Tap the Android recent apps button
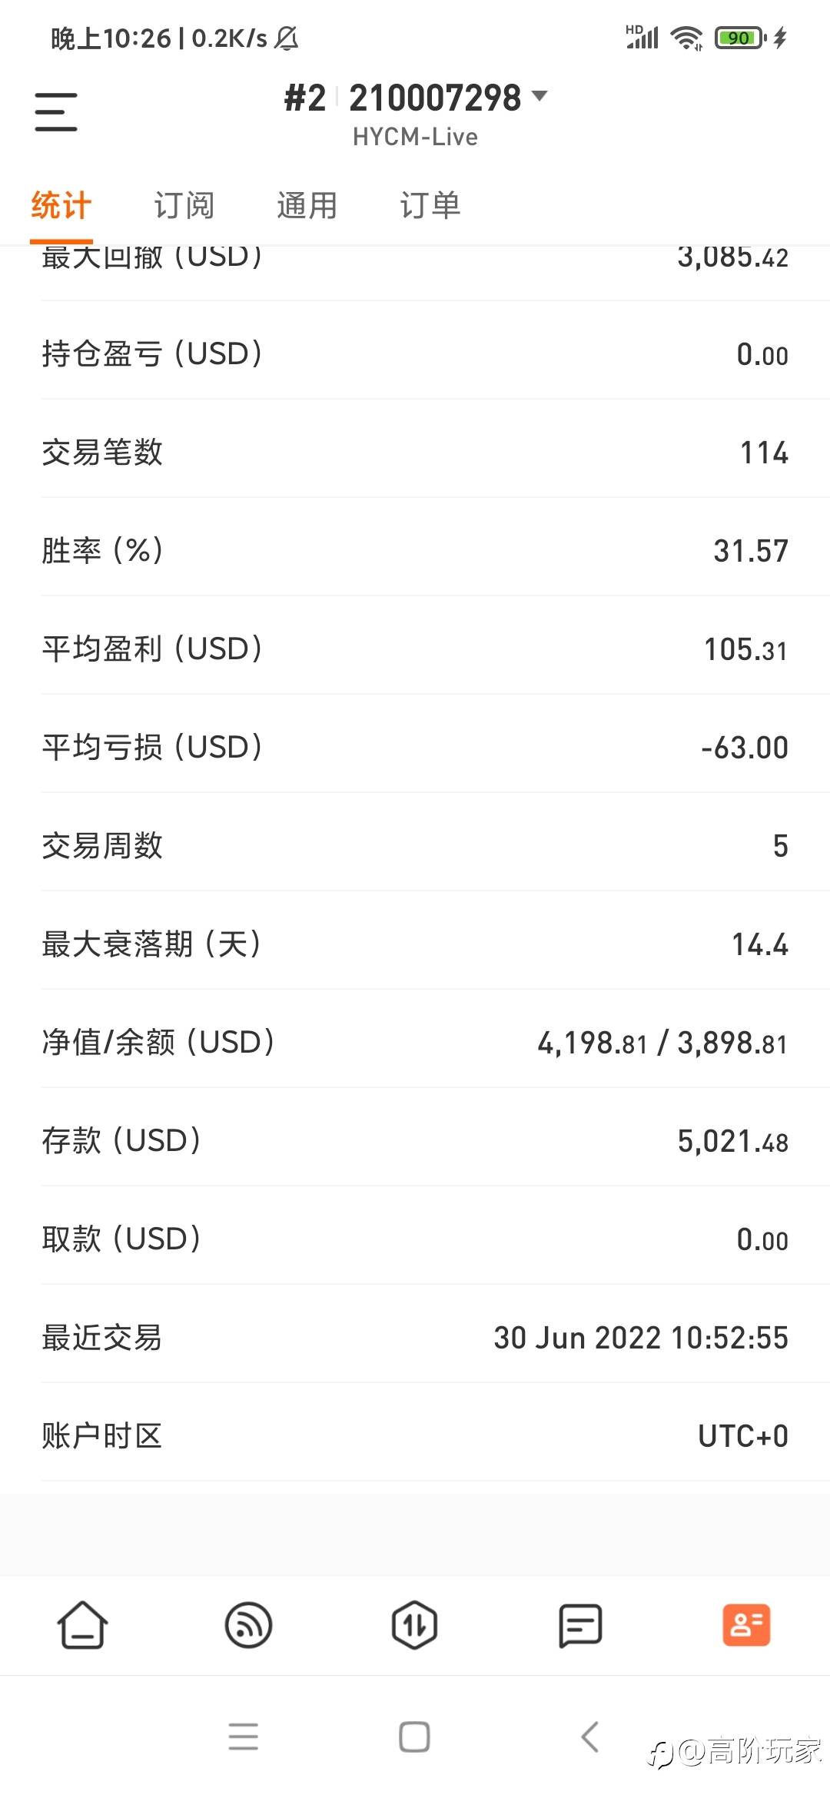 pyautogui.click(x=244, y=1737)
